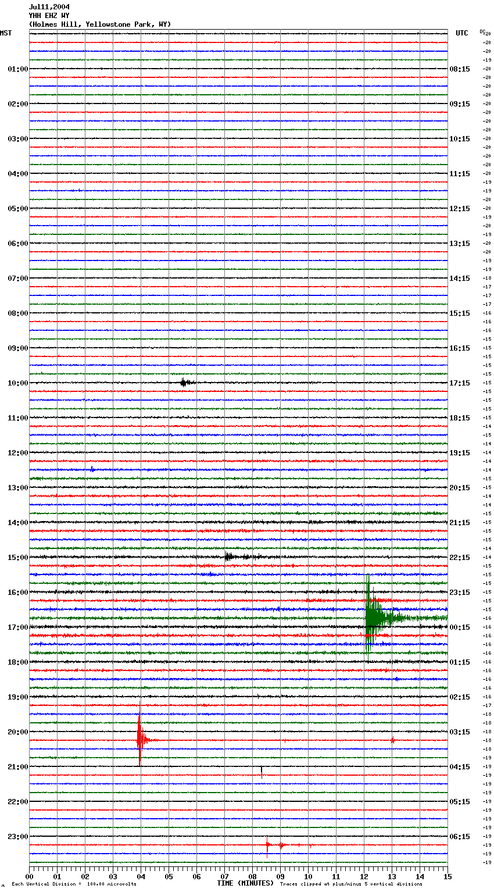This screenshot has width=494, height=892.
Task: Click the 21:15 UTC time label
Action: tap(460, 523)
